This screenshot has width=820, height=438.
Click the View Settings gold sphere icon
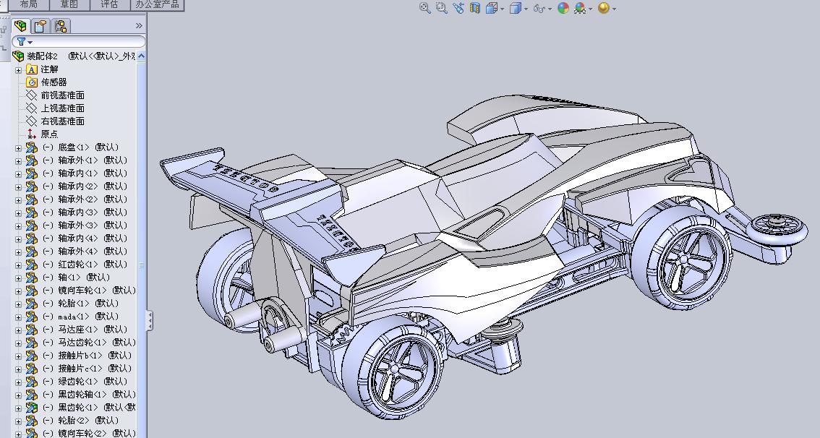click(604, 8)
